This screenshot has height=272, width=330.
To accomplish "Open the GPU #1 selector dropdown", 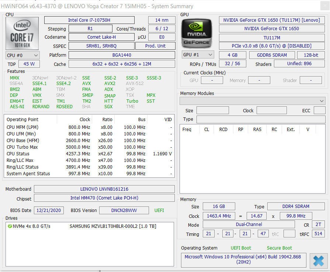I will [198, 55].
